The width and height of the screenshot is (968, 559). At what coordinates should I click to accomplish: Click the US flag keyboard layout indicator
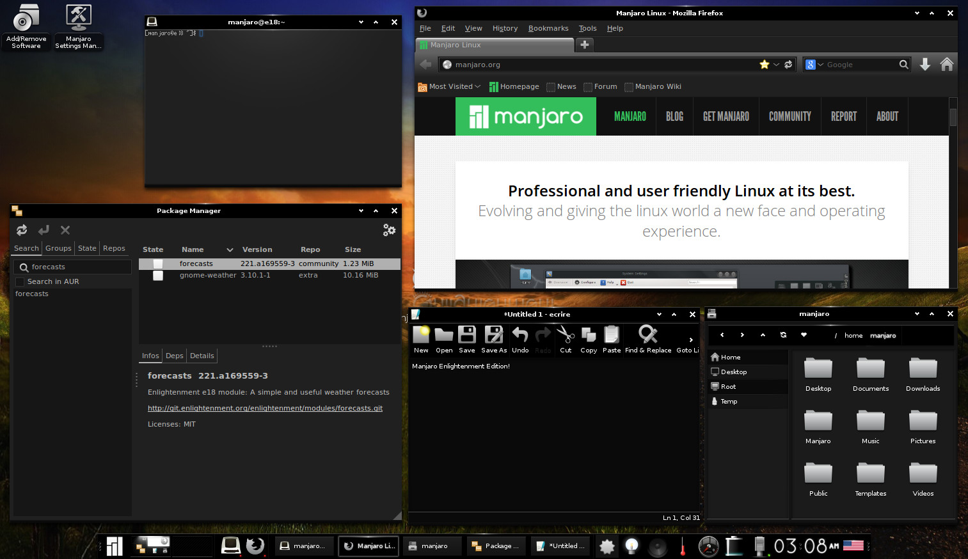tap(853, 546)
